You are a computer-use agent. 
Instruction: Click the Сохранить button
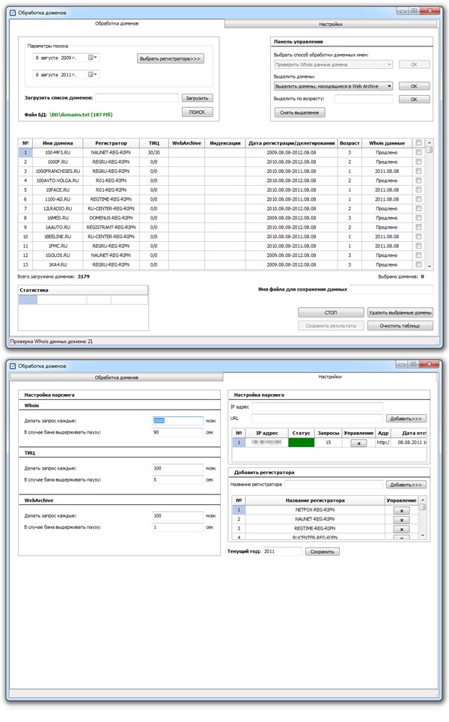(322, 551)
